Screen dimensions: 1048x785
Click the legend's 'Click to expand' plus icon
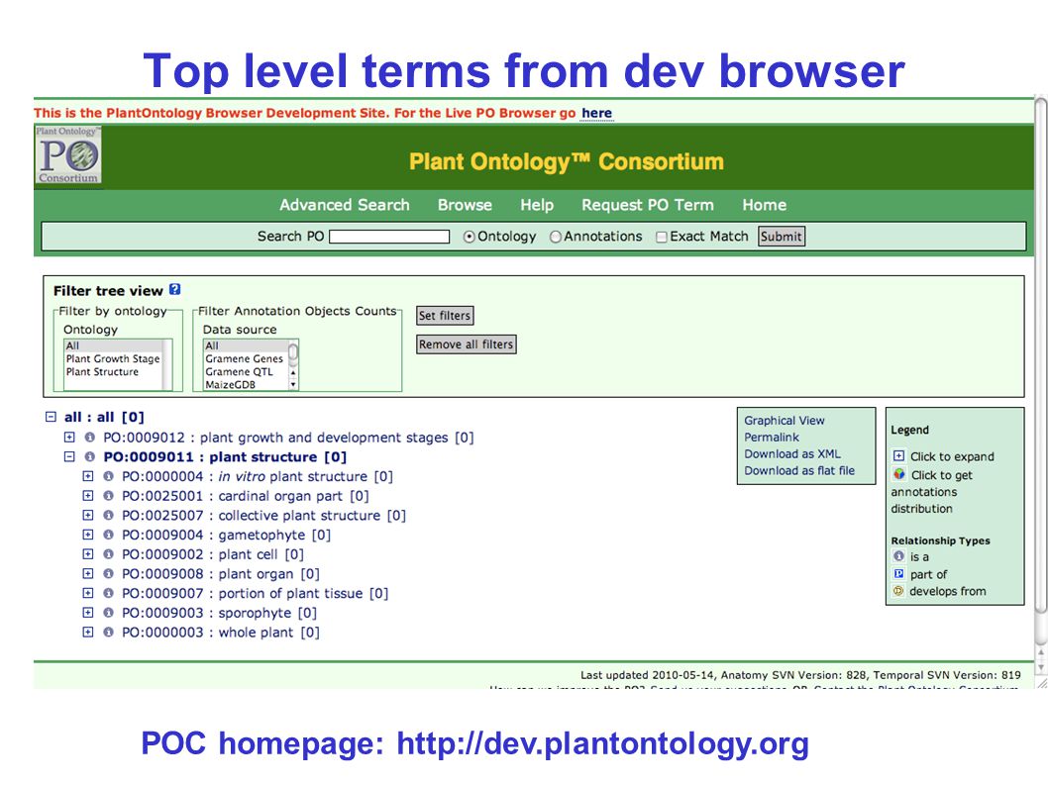[899, 455]
